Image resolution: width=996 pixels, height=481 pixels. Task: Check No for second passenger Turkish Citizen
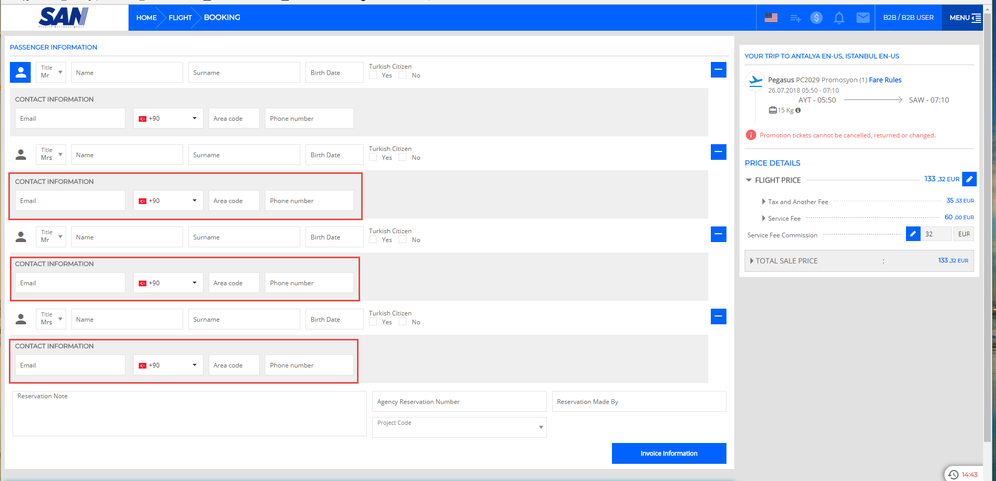403,157
